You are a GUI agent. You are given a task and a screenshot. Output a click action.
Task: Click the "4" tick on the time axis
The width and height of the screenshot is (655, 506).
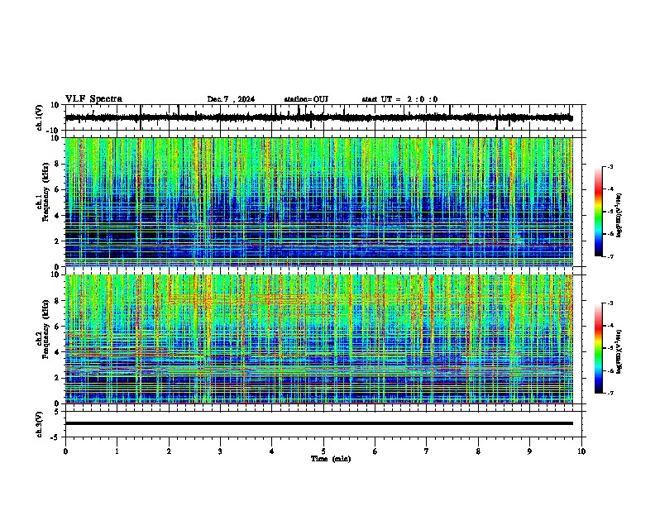point(272,451)
